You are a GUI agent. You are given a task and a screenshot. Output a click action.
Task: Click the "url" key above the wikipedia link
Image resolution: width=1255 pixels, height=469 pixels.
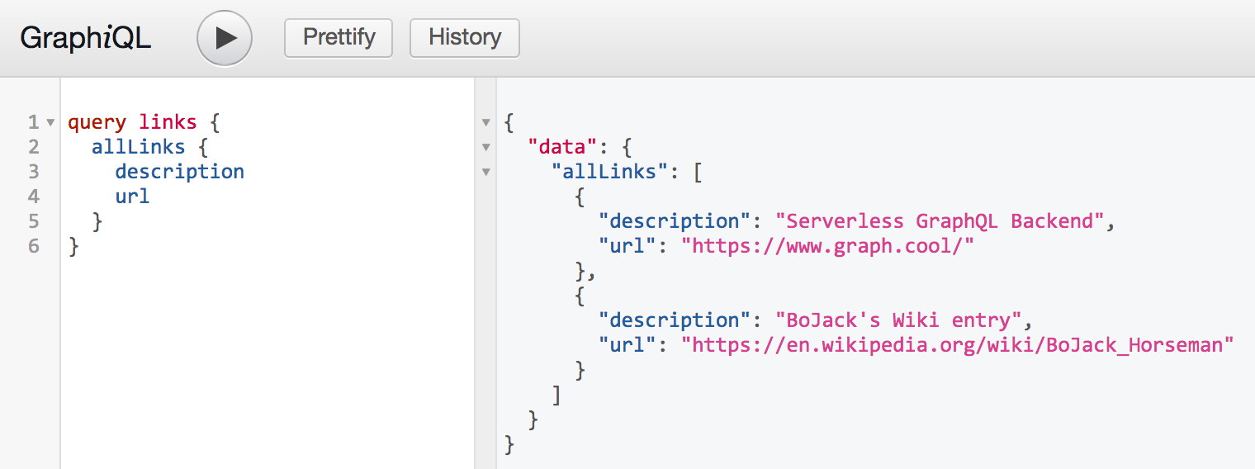[627, 344]
